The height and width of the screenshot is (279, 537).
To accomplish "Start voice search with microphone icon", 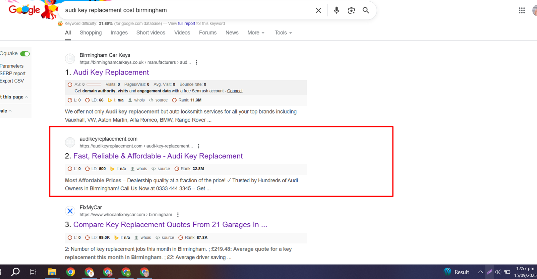I will tap(336, 10).
